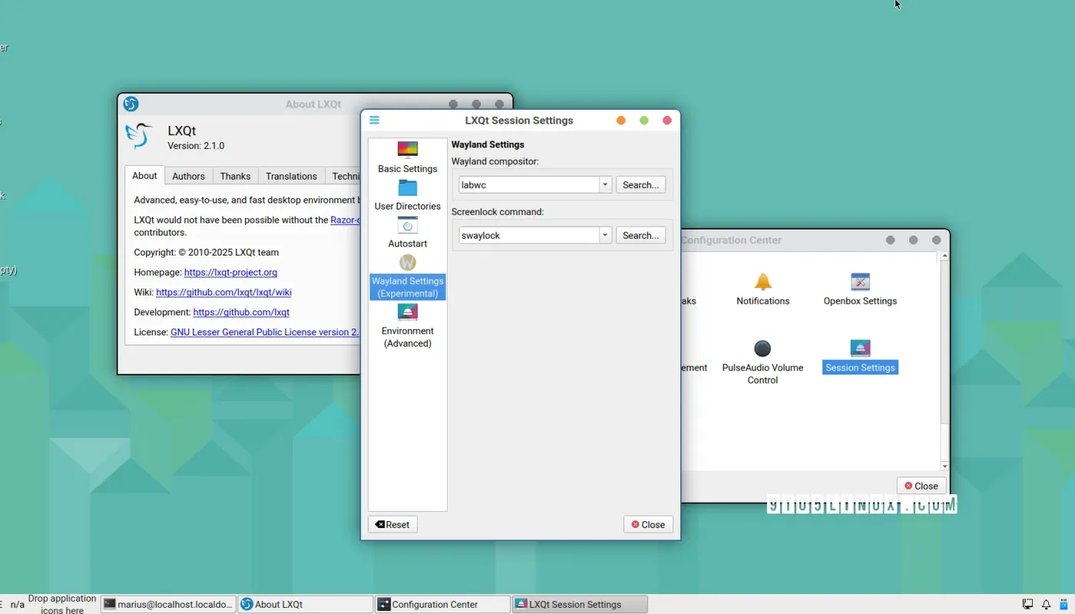Click Search next to Wayland compositor
Screen dimensions: 1075x614
(x=640, y=185)
